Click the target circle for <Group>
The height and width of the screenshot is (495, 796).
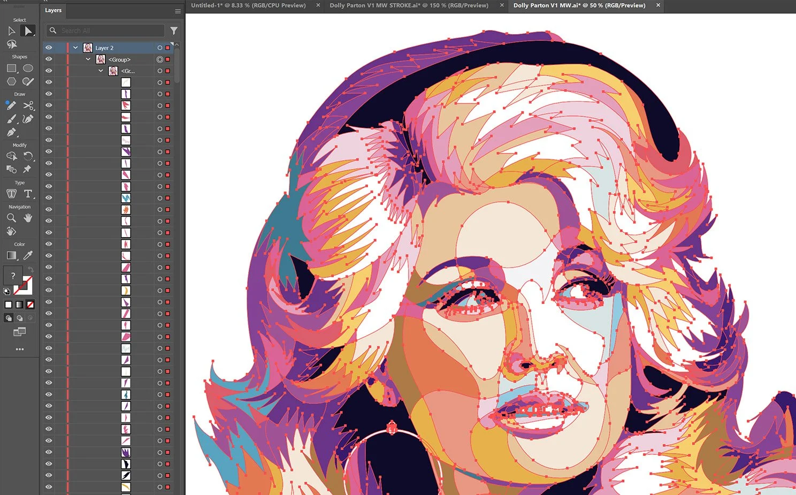coord(159,59)
